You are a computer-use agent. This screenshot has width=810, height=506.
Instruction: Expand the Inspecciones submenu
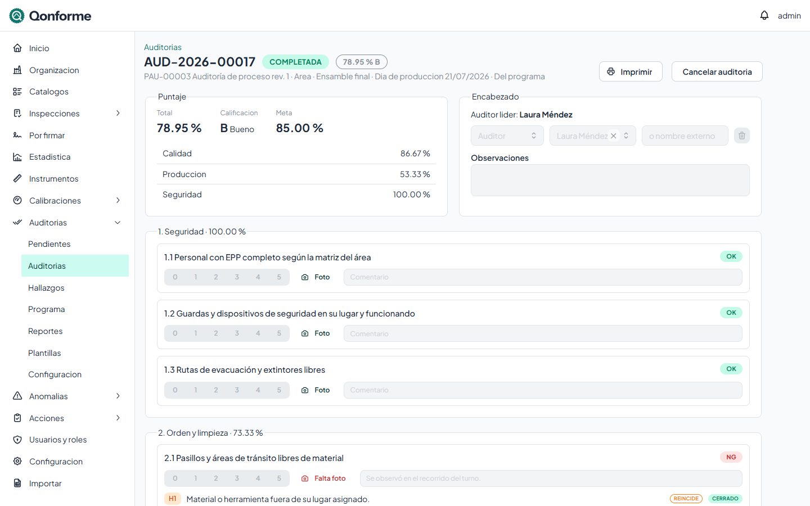[118, 114]
